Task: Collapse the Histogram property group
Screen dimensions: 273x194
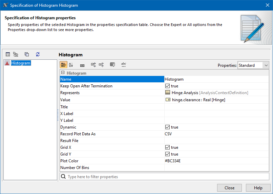Action: (x=63, y=73)
